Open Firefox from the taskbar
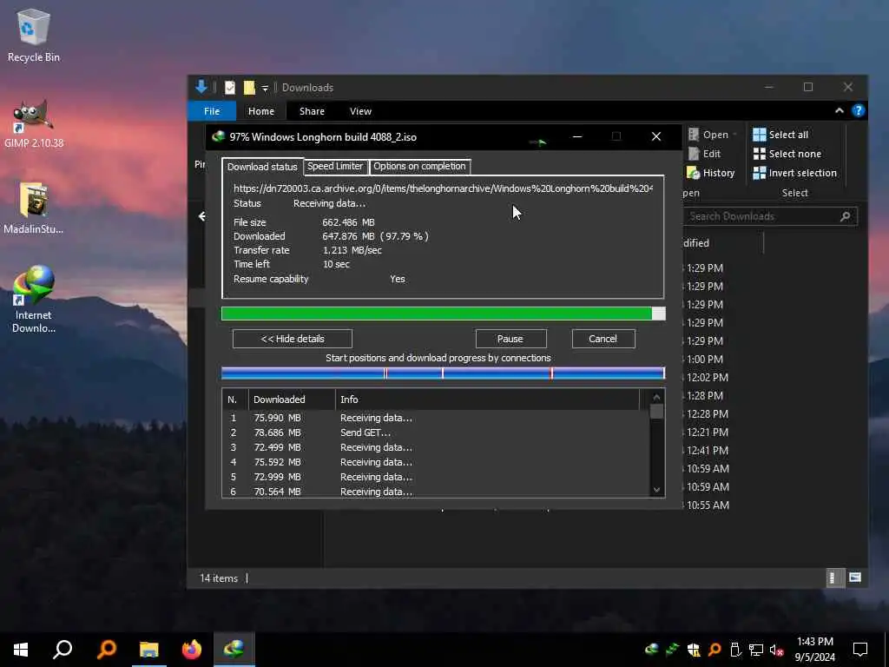This screenshot has width=889, height=667. [192, 650]
